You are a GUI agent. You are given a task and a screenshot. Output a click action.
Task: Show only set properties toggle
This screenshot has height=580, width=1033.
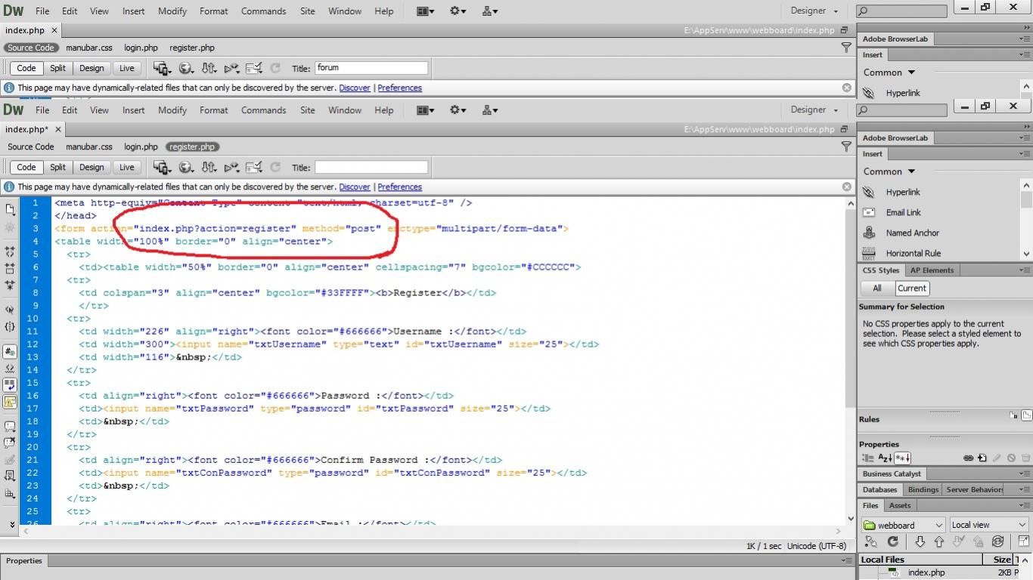[x=903, y=458]
